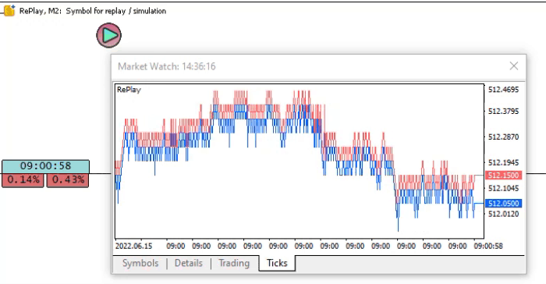The width and height of the screenshot is (546, 284).
Task: Select the Trading tab
Action: (x=234, y=263)
